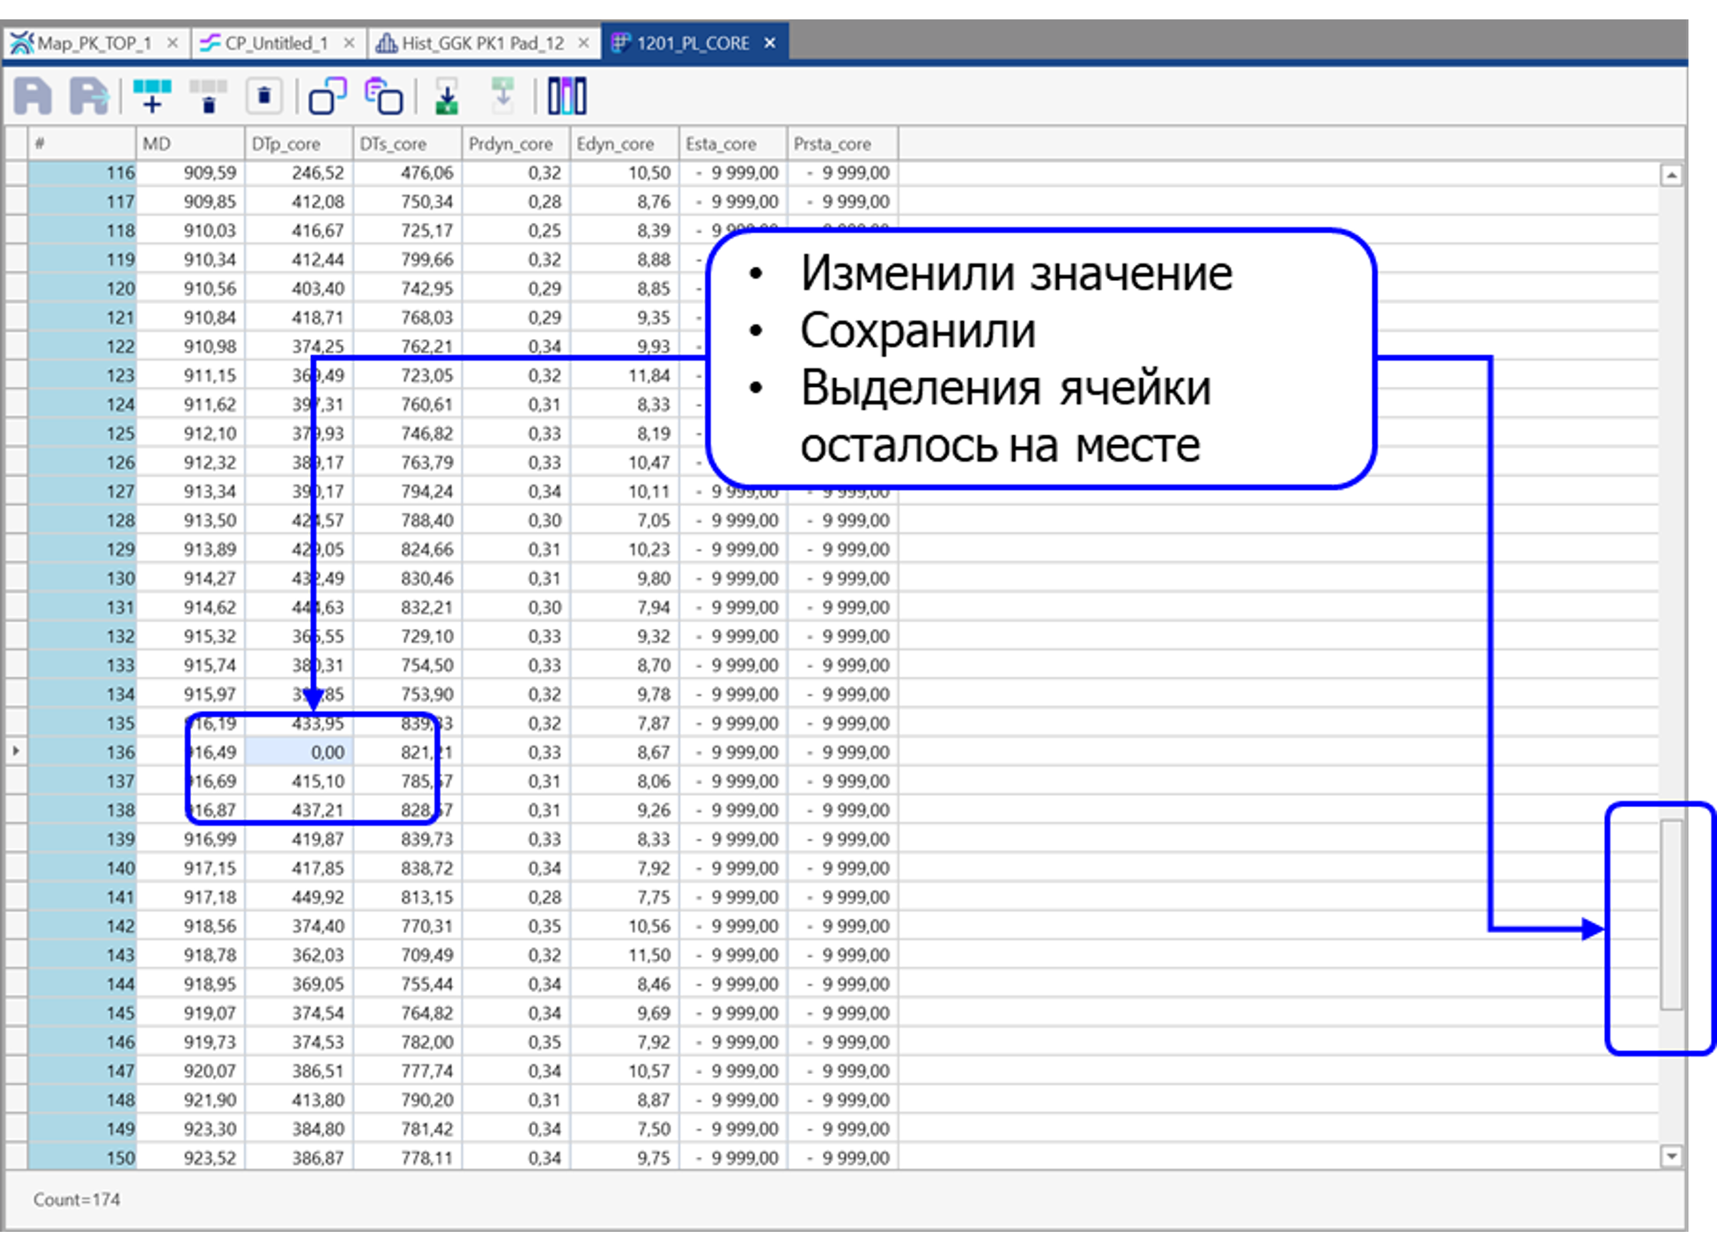
Task: Click DTp_core cell 437,21
Action: pyautogui.click(x=300, y=810)
